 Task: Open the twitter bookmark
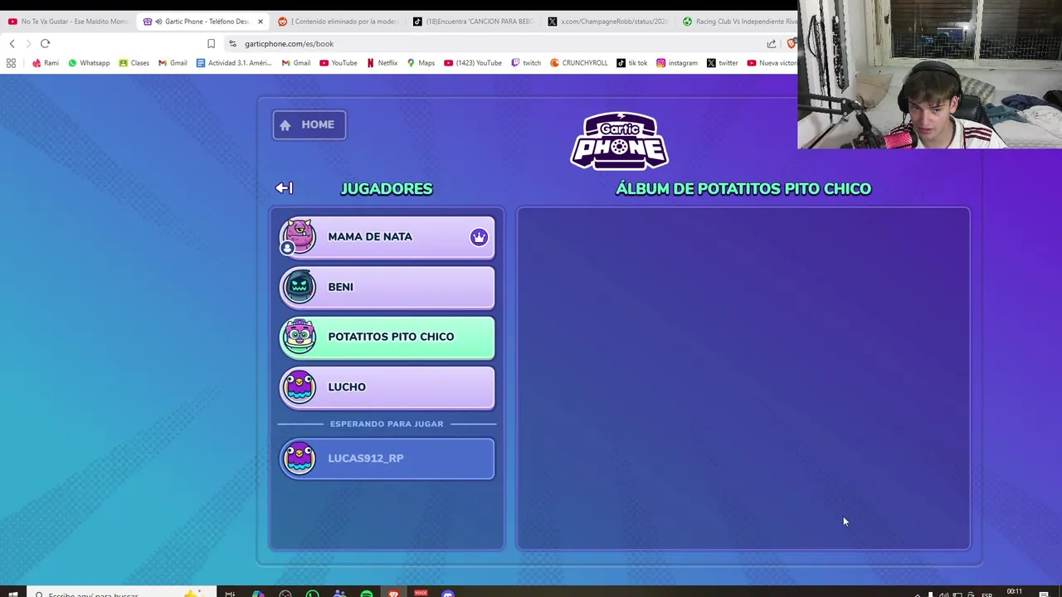point(723,63)
